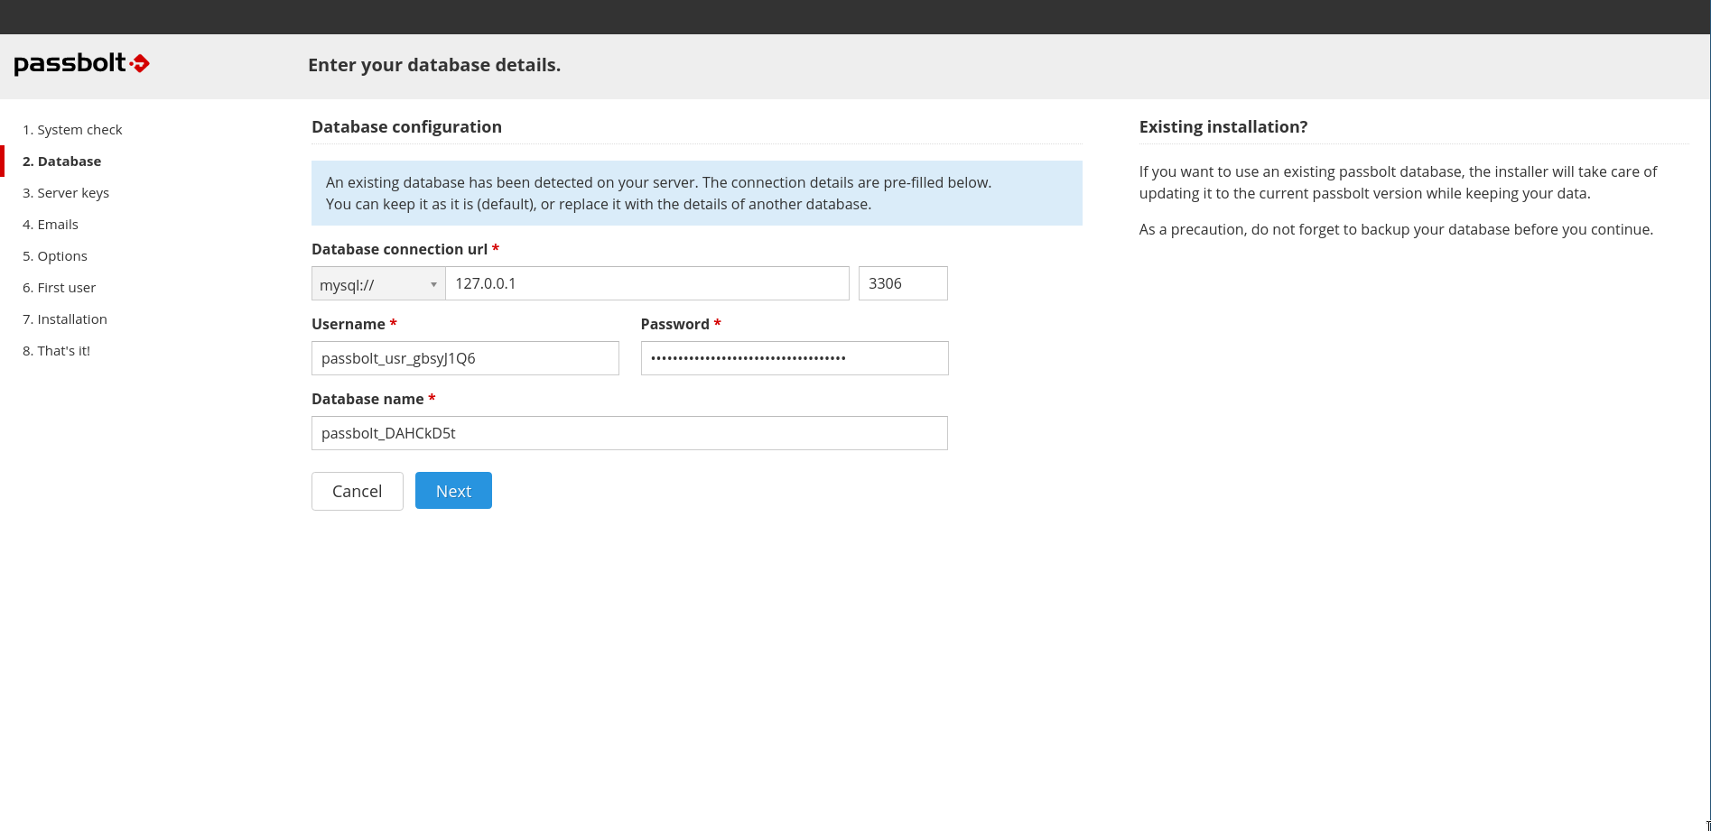Image resolution: width=1711 pixels, height=831 pixels.
Task: Click the Database configuration heading
Action: (406, 127)
